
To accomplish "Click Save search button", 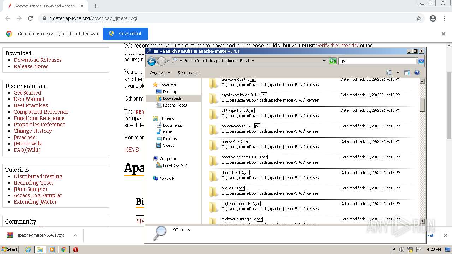I will (188, 73).
